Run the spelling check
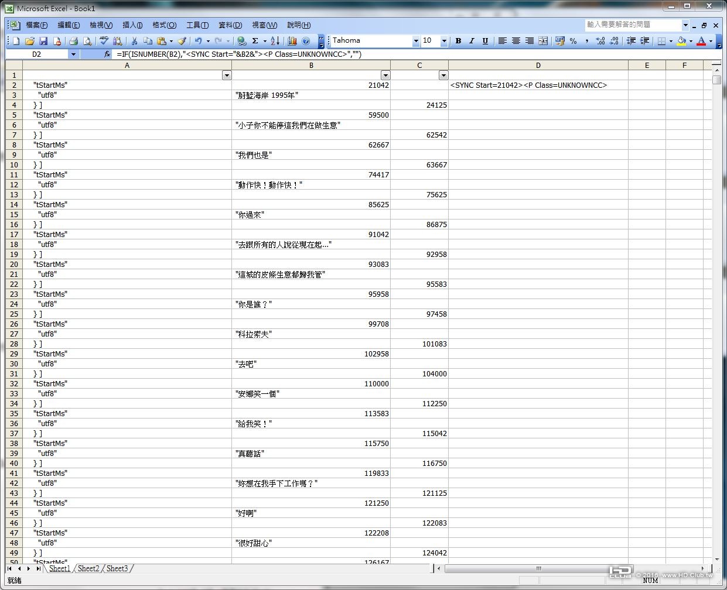This screenshot has height=590, width=727. pos(104,41)
